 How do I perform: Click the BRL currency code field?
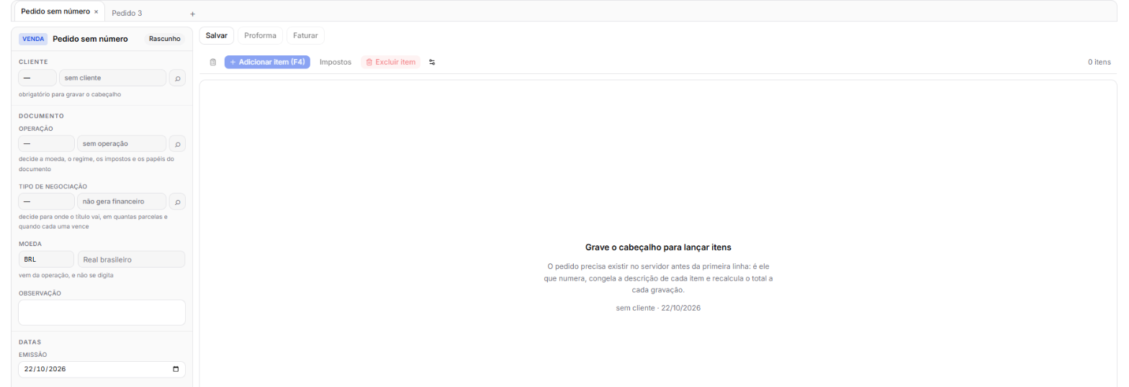pyautogui.click(x=46, y=259)
